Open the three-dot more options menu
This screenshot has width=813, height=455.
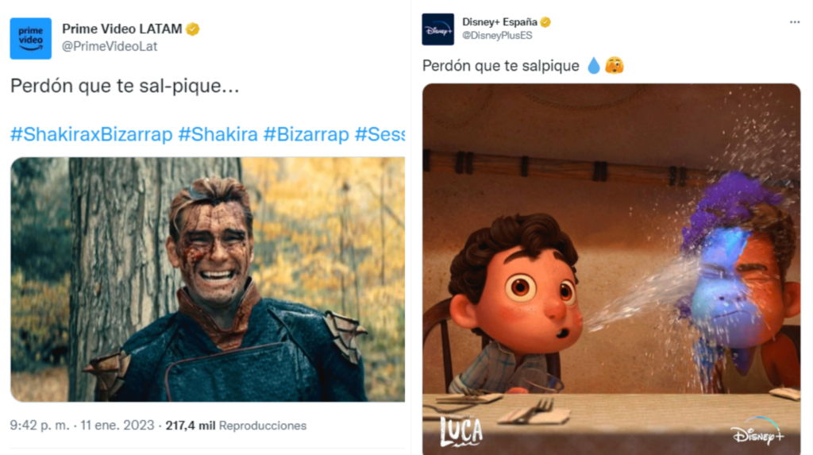pos(794,22)
